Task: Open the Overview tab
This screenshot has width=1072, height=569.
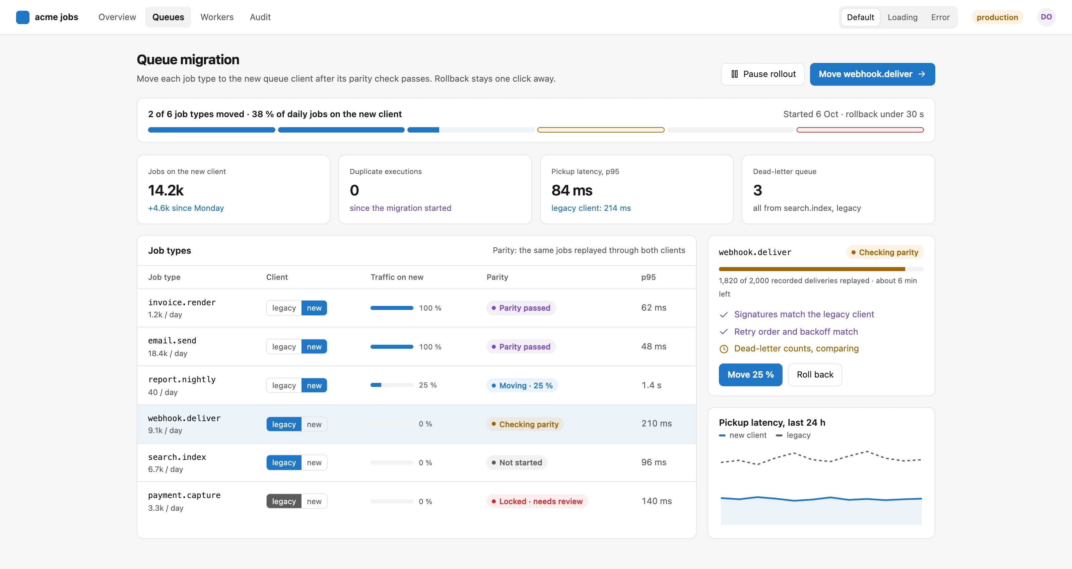Action: (117, 17)
